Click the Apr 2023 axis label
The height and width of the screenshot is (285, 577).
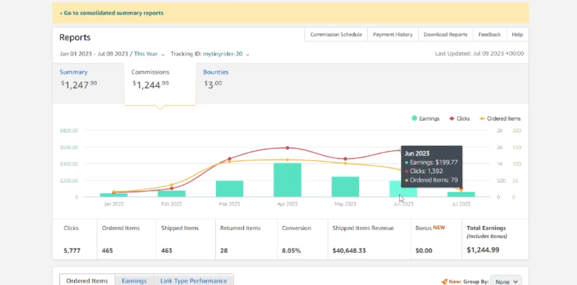click(x=288, y=204)
